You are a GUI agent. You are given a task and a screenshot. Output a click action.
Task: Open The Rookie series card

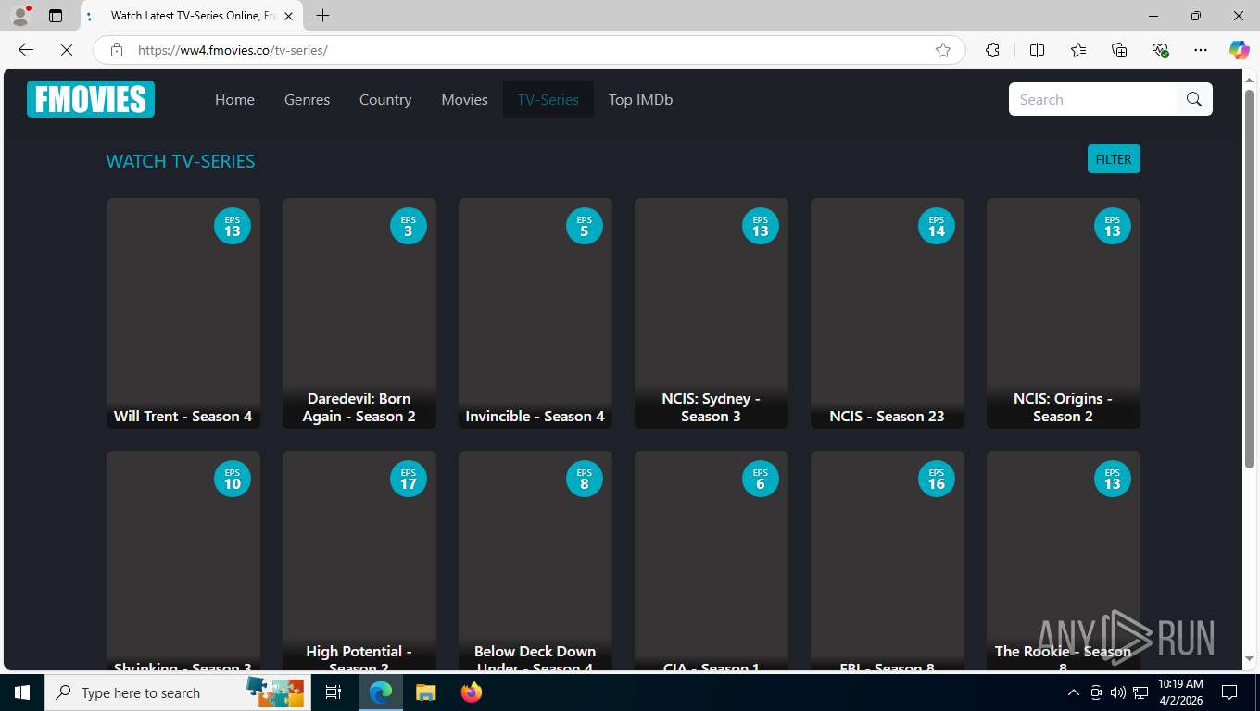[1064, 561]
